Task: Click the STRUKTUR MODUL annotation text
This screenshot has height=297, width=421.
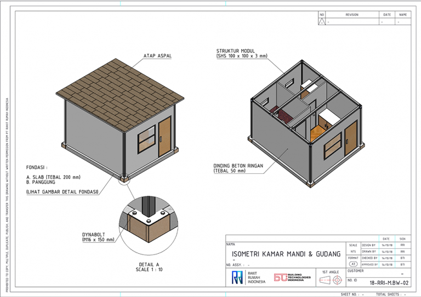Action: click(x=241, y=53)
